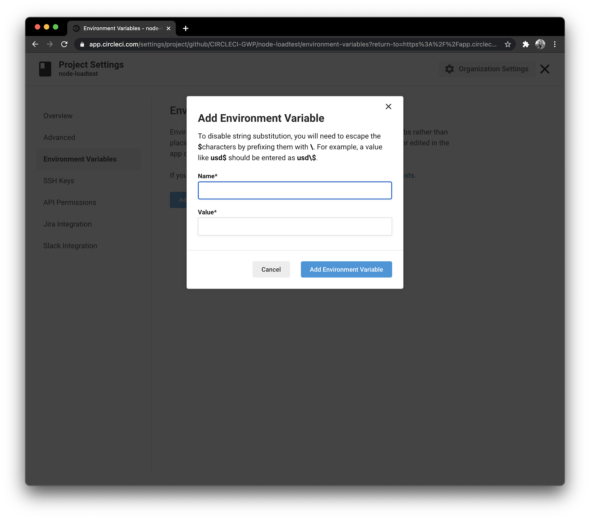The image size is (590, 519).
Task: Go to API Permissions section
Action: pos(70,202)
